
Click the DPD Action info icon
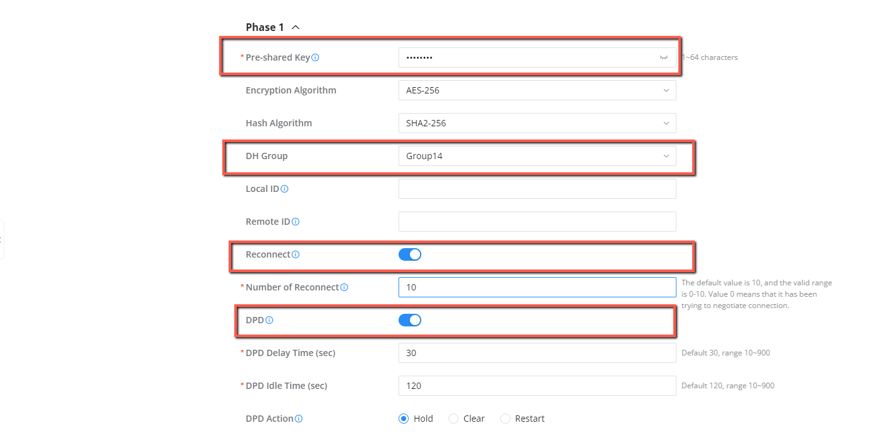click(299, 419)
